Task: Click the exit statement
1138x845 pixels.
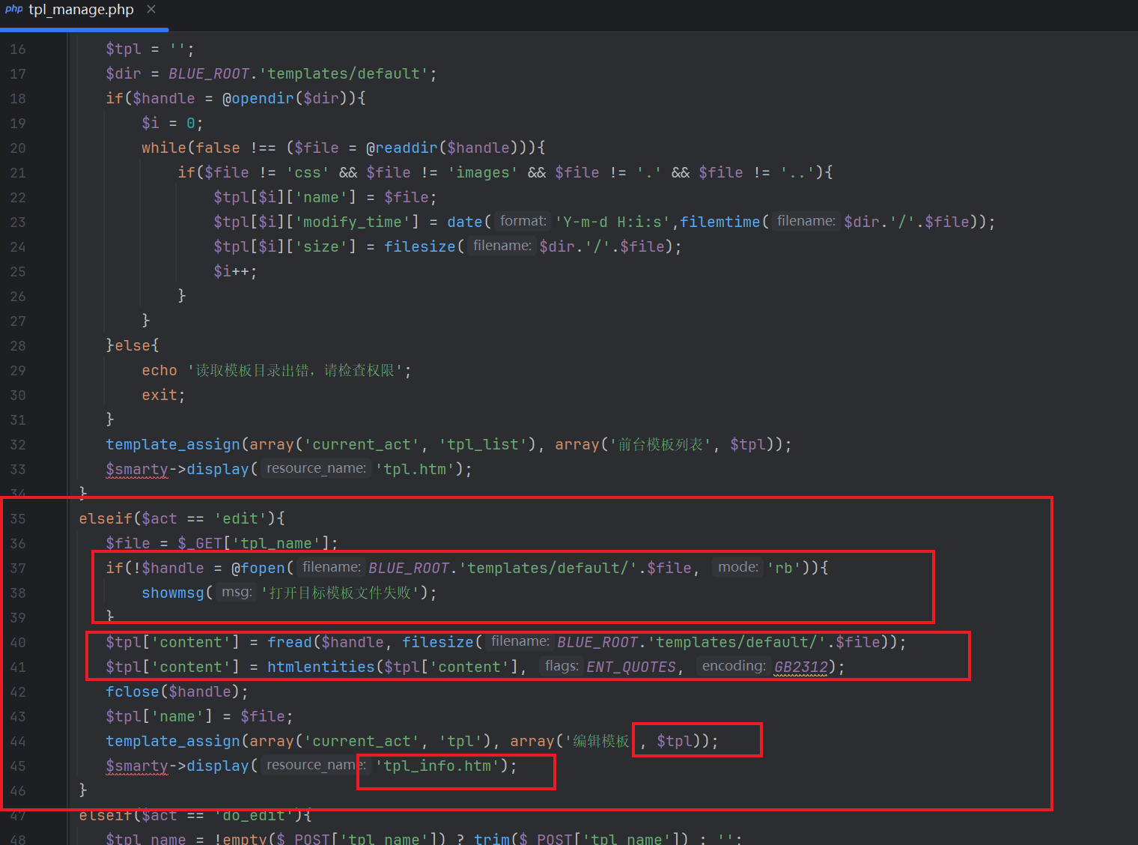Action: click(x=163, y=395)
